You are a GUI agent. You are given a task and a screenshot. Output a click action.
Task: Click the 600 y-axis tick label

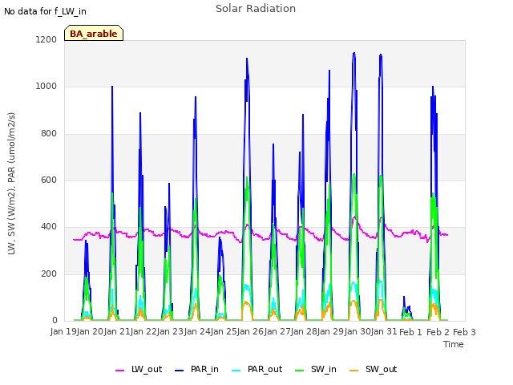(49, 180)
